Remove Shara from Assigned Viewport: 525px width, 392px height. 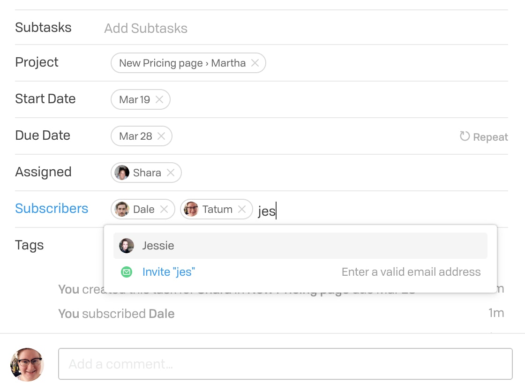coord(171,173)
